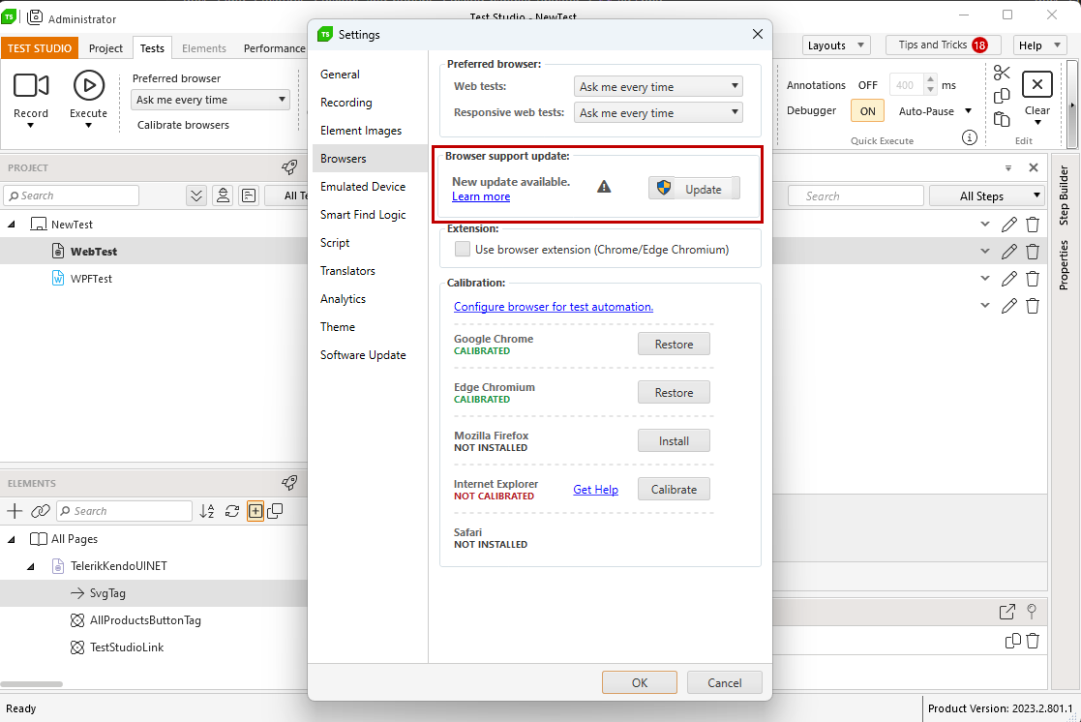
Task: Toggle Debugger ON button
Action: pyautogui.click(x=867, y=111)
